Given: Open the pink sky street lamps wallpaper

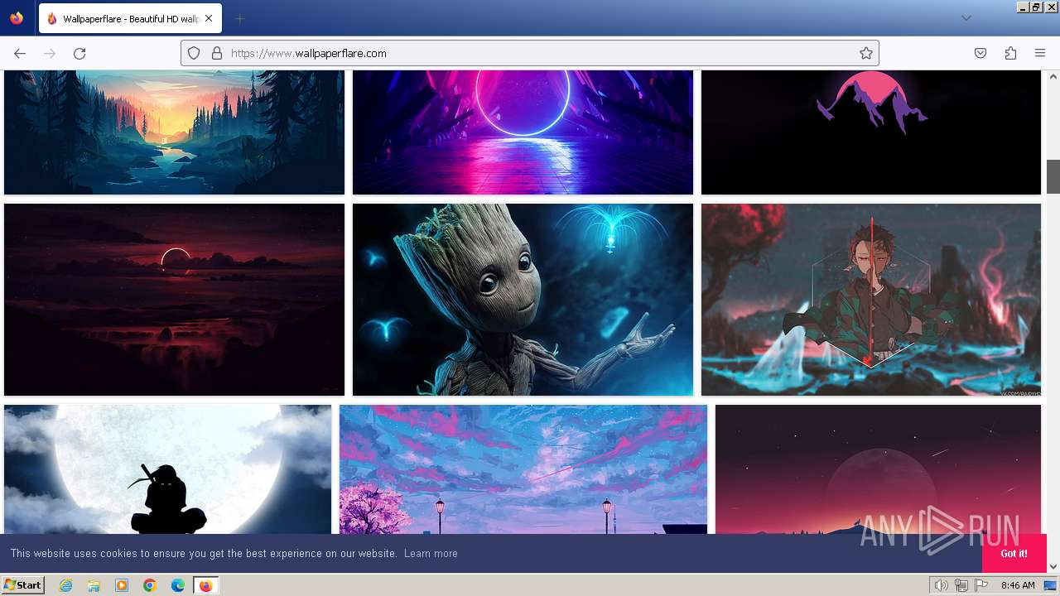Looking at the screenshot, I should click(x=523, y=469).
